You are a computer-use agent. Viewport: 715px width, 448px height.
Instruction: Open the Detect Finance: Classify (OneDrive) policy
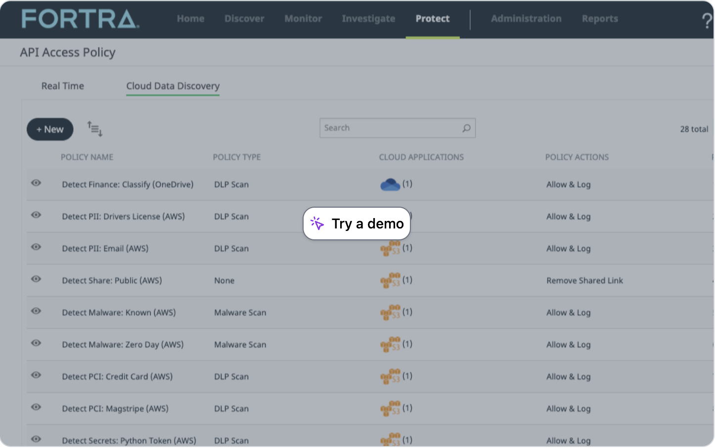(128, 184)
